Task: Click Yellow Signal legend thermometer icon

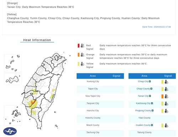Action: click(82, 64)
